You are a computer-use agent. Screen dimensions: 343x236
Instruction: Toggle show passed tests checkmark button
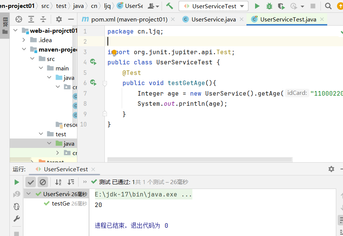point(31,182)
